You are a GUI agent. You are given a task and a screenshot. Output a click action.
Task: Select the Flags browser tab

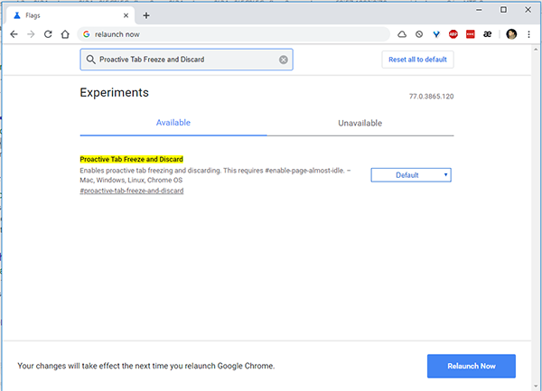70,15
